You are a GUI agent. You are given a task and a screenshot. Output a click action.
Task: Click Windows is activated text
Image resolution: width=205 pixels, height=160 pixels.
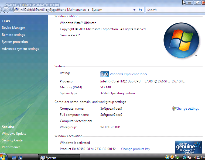[x=75, y=143]
